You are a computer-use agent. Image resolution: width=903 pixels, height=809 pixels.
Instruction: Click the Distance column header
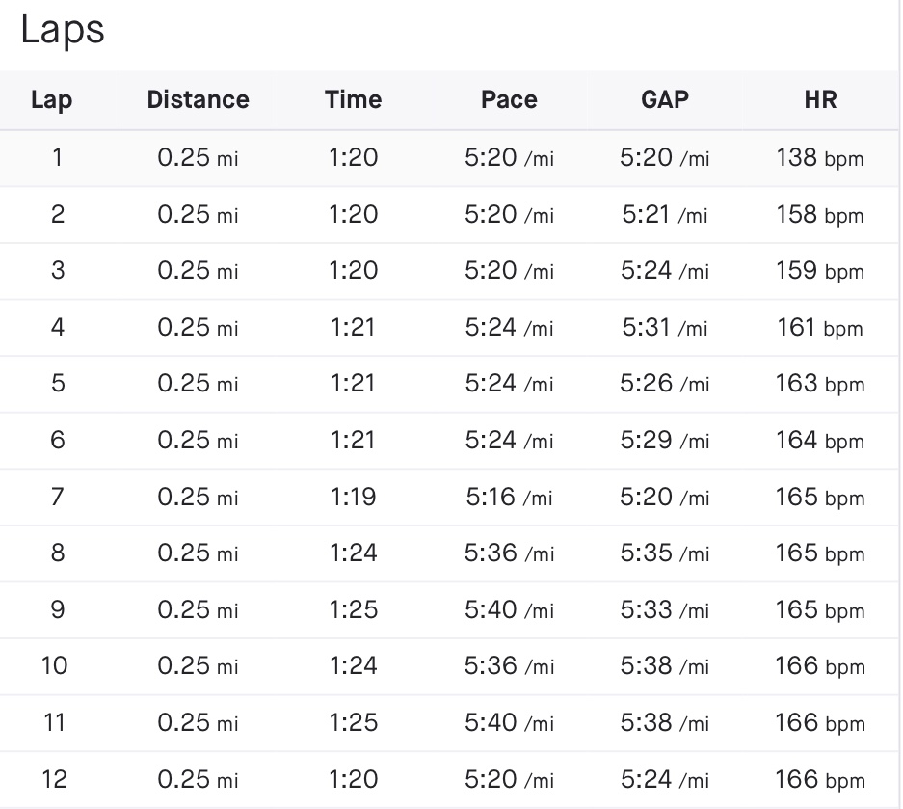click(x=198, y=99)
